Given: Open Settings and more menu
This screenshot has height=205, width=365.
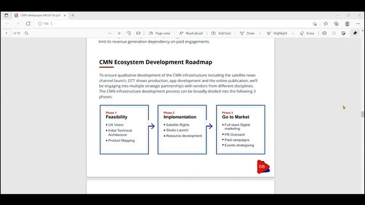Looking at the screenshot, I should 358,24.
